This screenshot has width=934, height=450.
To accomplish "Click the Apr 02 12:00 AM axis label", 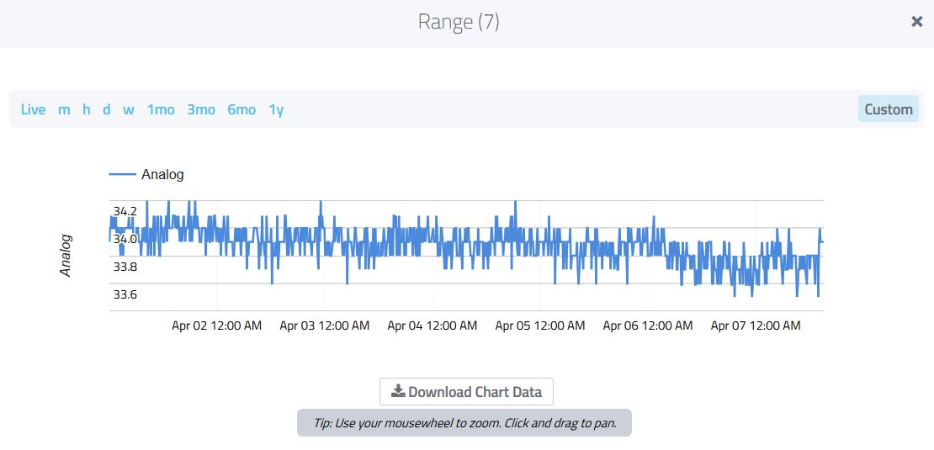I will pos(217,326).
